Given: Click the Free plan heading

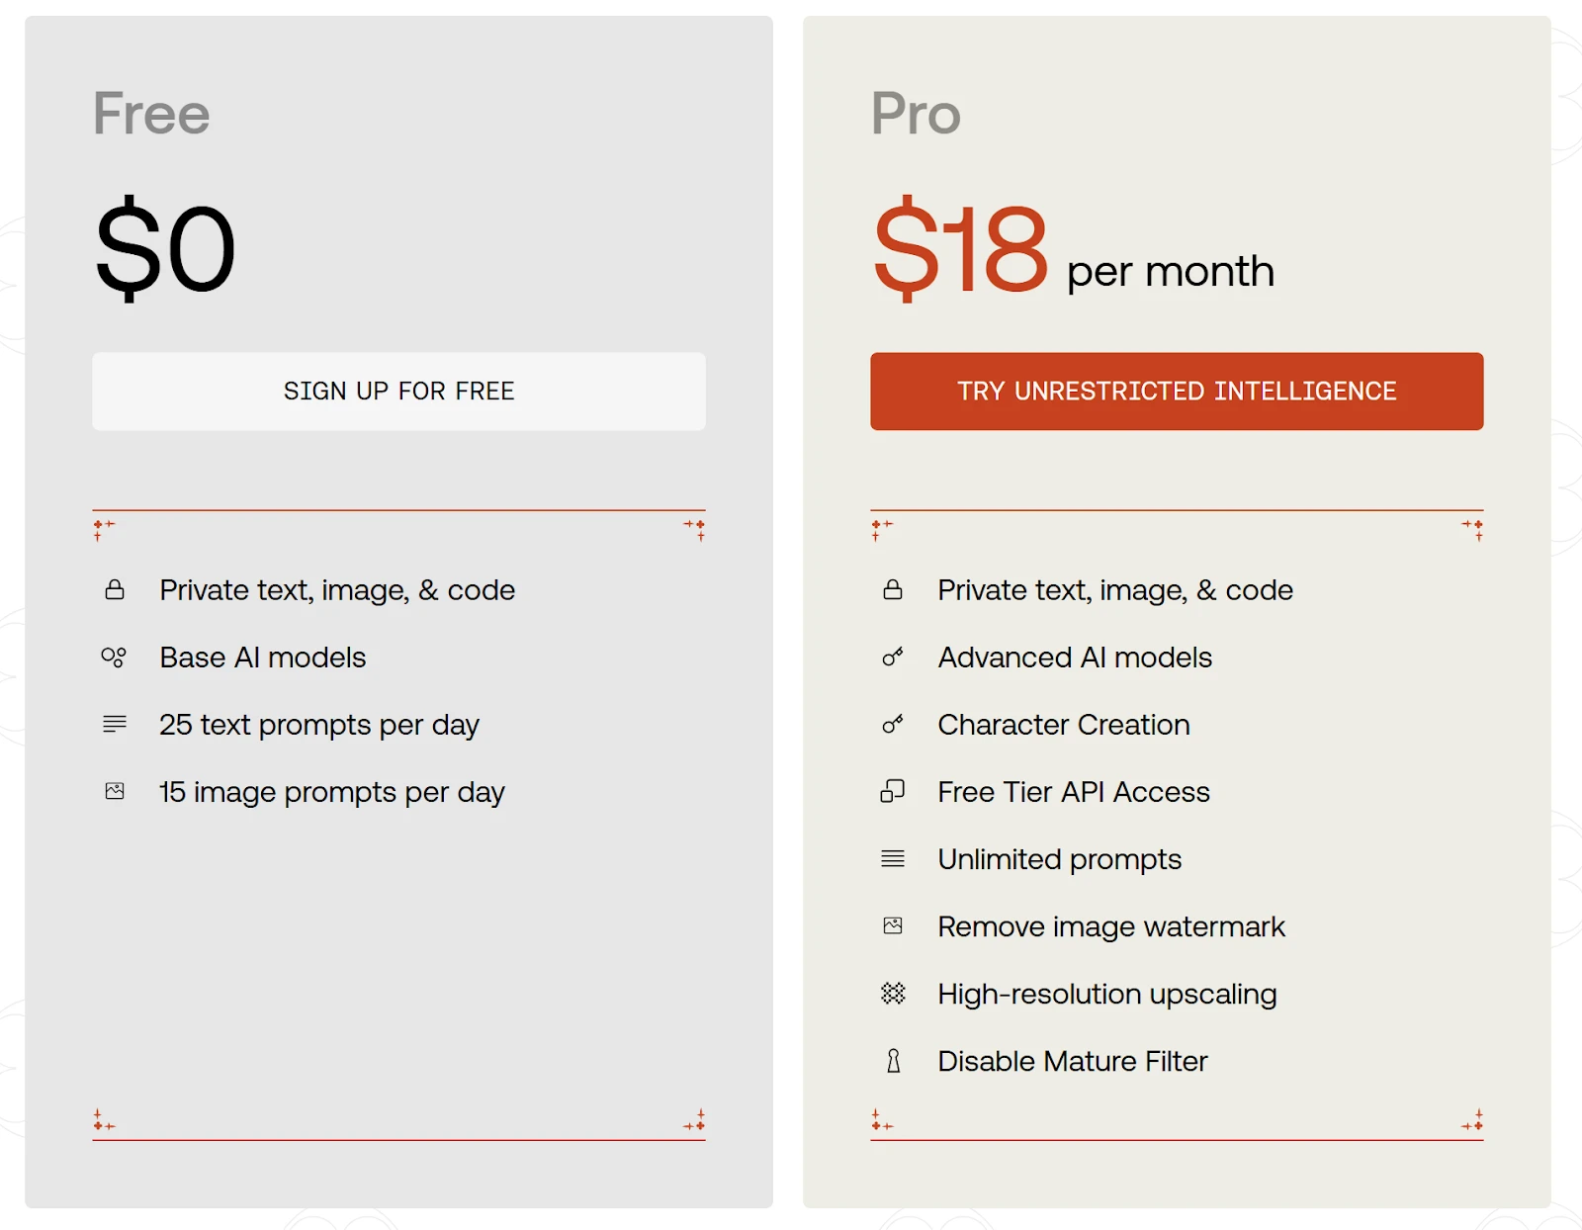Looking at the screenshot, I should [151, 114].
